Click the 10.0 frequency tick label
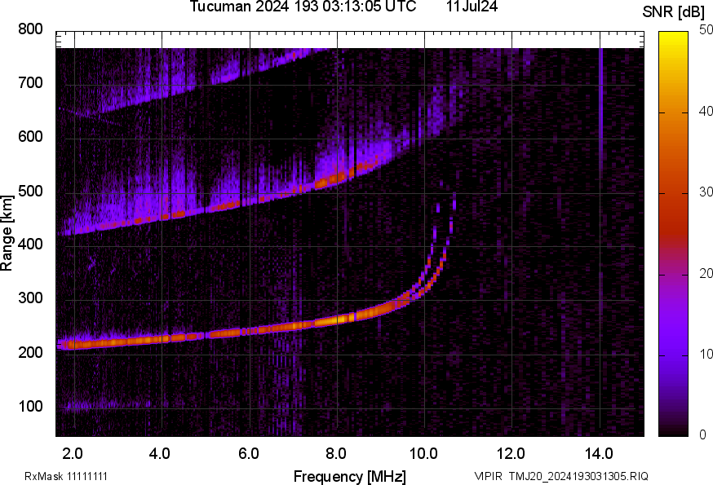713x485 pixels. coord(423,452)
